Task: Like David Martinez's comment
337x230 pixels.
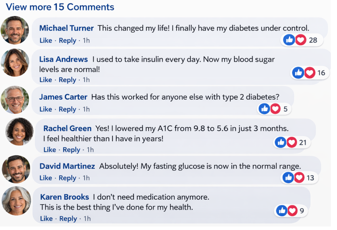Action: 46,178
